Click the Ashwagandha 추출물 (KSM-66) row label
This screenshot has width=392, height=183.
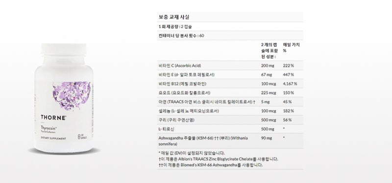coord(203,141)
